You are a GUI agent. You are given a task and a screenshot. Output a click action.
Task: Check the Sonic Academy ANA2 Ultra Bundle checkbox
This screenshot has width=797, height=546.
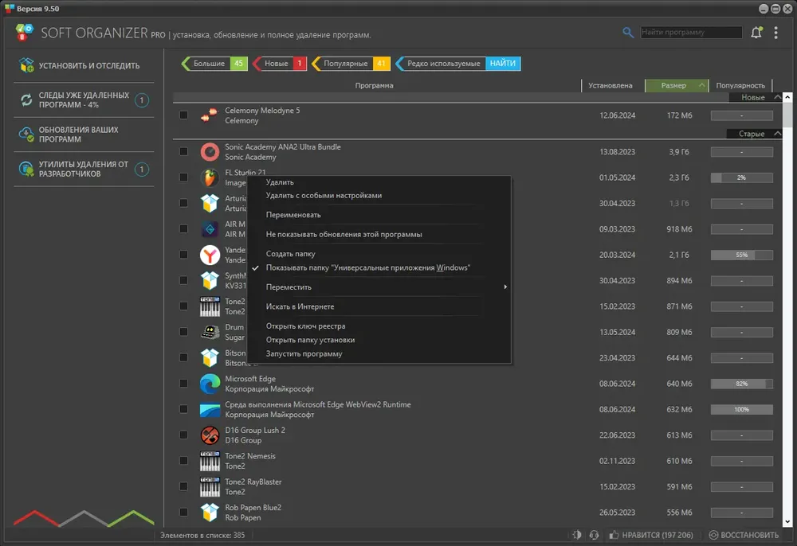(183, 152)
